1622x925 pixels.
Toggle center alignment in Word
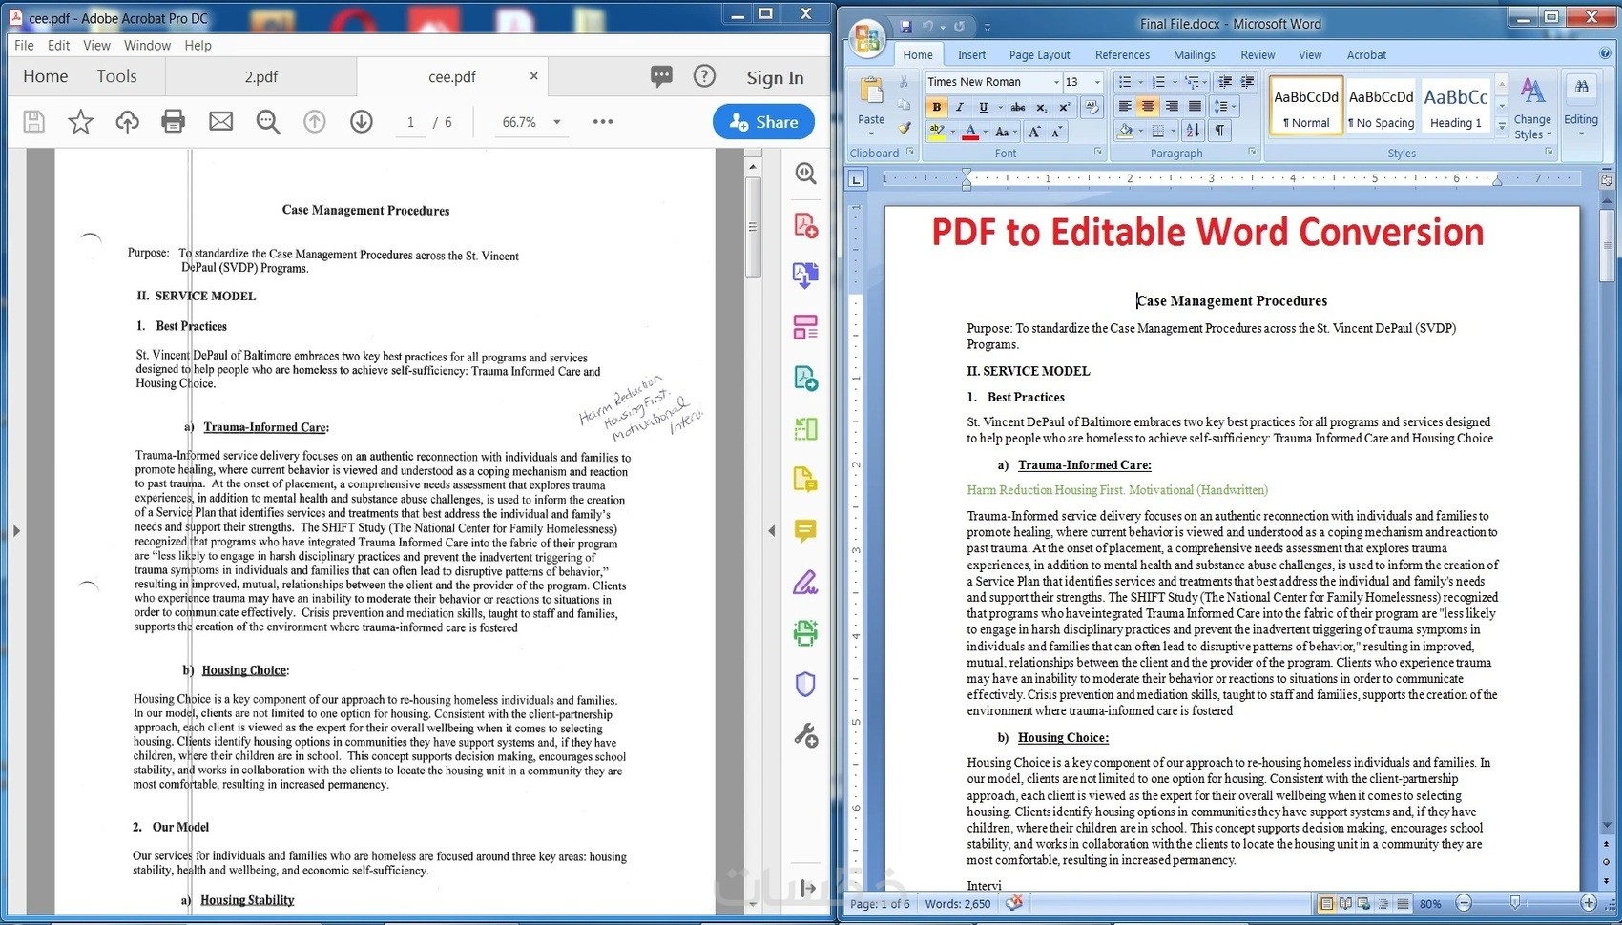pos(1149,107)
